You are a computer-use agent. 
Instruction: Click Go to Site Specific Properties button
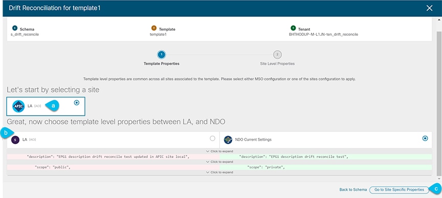click(399, 190)
